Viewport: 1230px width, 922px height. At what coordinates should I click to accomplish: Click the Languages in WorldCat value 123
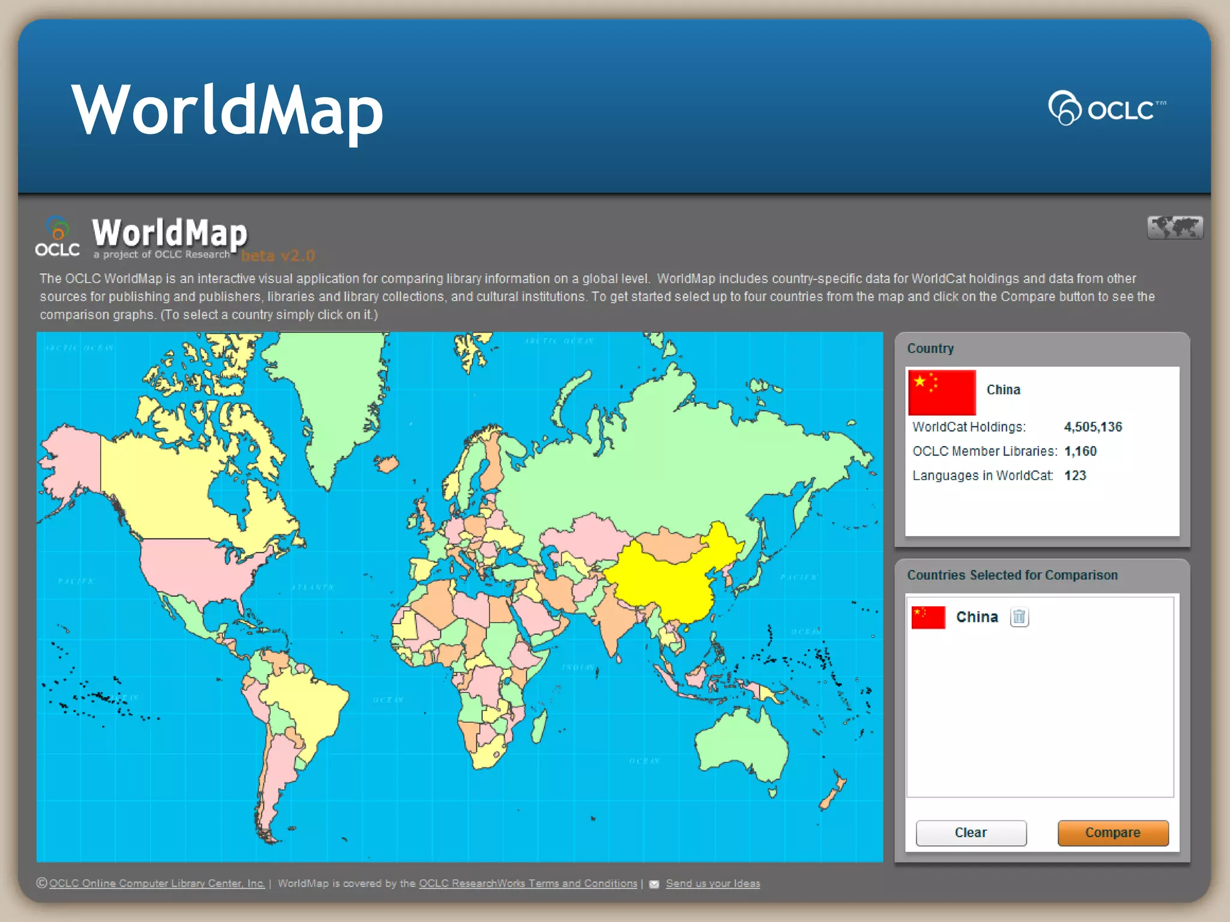(1075, 475)
